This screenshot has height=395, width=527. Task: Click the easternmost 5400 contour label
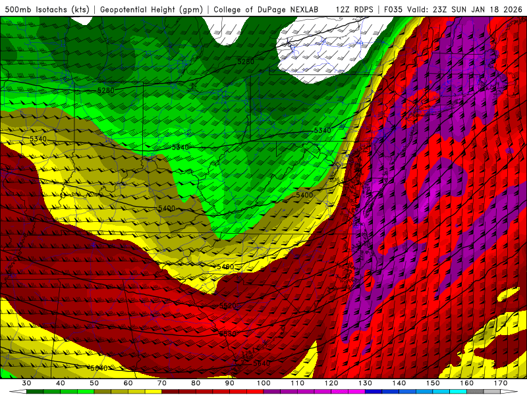304,195
